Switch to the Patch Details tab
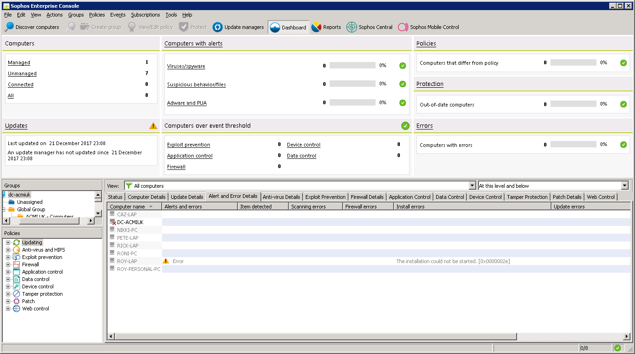This screenshot has height=354, width=635. 567,197
